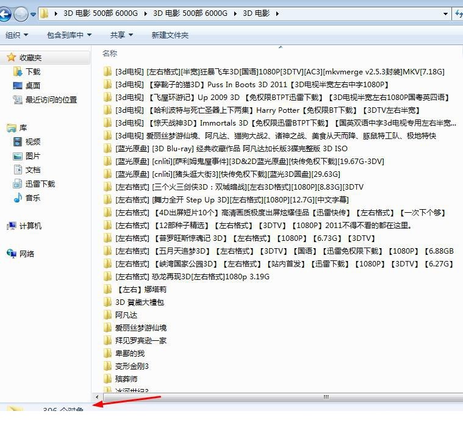Expand the 组织 organize dropdown menu
The height and width of the screenshot is (425, 463).
coord(17,35)
